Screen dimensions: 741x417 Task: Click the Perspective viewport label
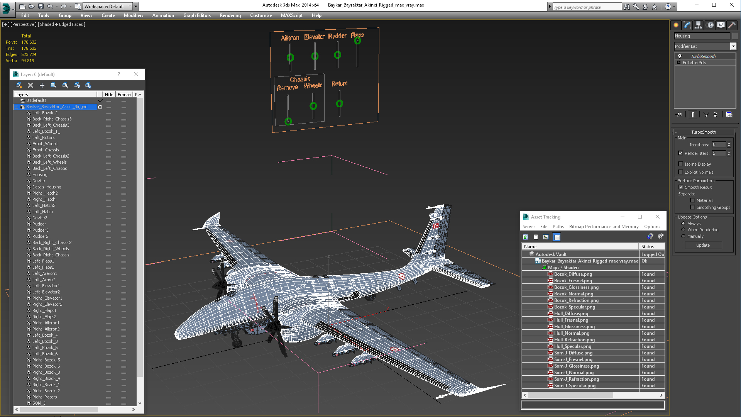[x=24, y=24]
